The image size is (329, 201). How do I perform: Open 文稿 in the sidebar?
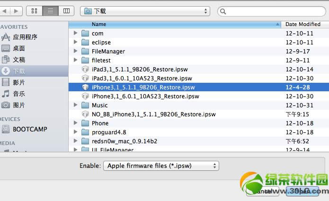[19, 60]
